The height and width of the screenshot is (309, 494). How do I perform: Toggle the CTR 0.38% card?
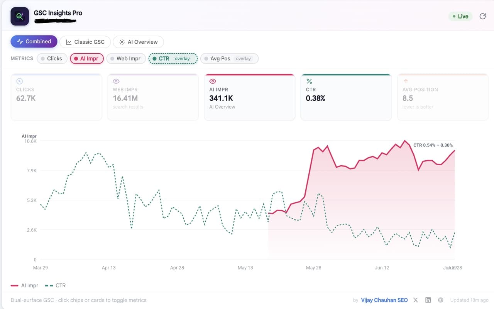coord(346,97)
